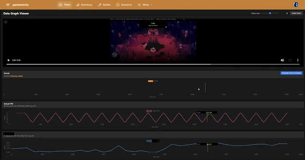This screenshot has width=305, height=160.
Task: Click the Reset Zoom button
Action: [296, 13]
